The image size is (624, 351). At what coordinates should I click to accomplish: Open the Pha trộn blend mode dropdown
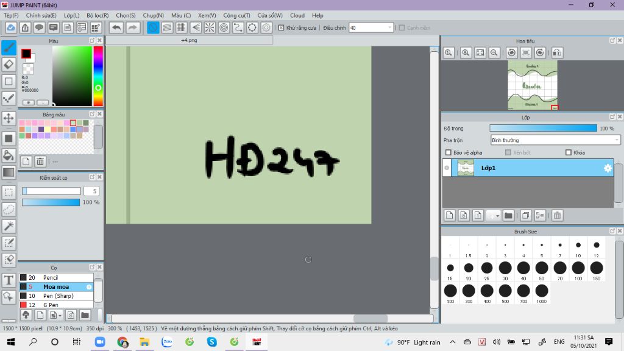[x=555, y=140]
